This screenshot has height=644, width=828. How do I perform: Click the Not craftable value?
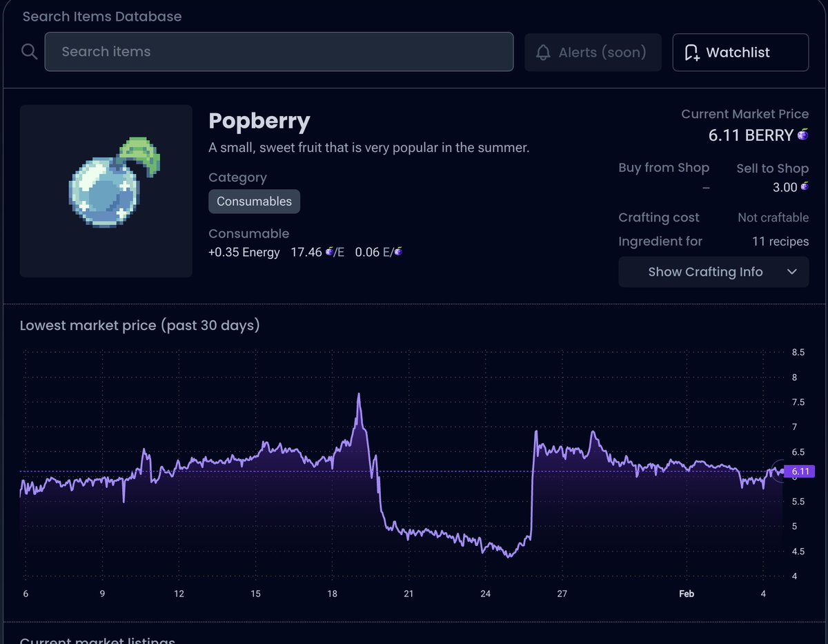pyautogui.click(x=773, y=217)
